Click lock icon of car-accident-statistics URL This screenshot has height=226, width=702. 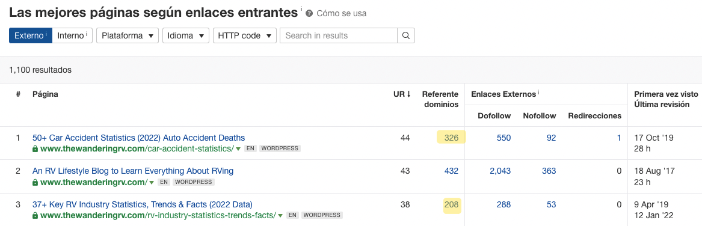point(35,148)
